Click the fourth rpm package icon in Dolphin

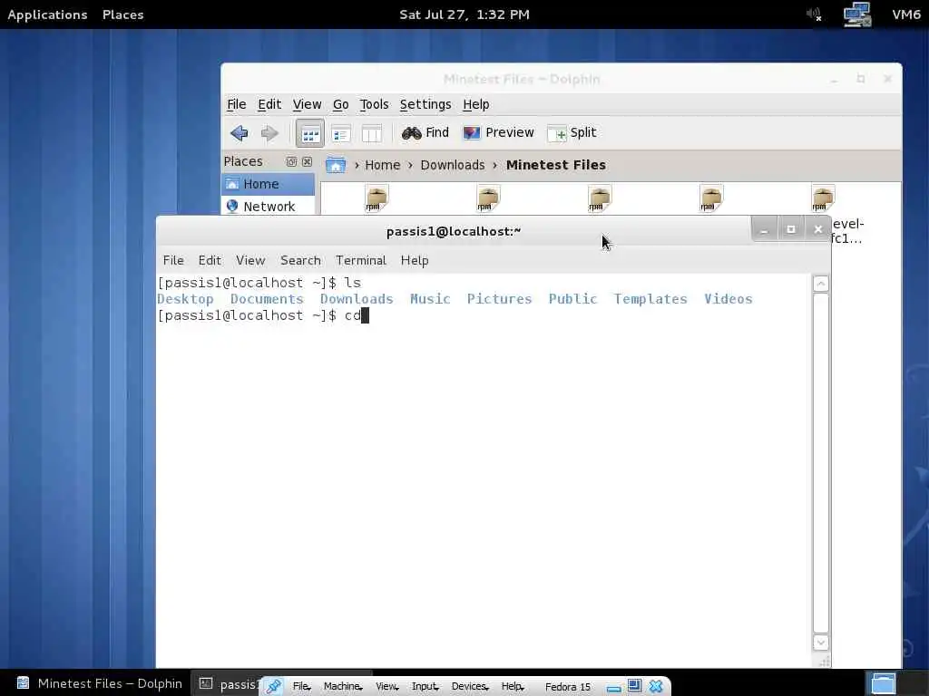coord(711,198)
